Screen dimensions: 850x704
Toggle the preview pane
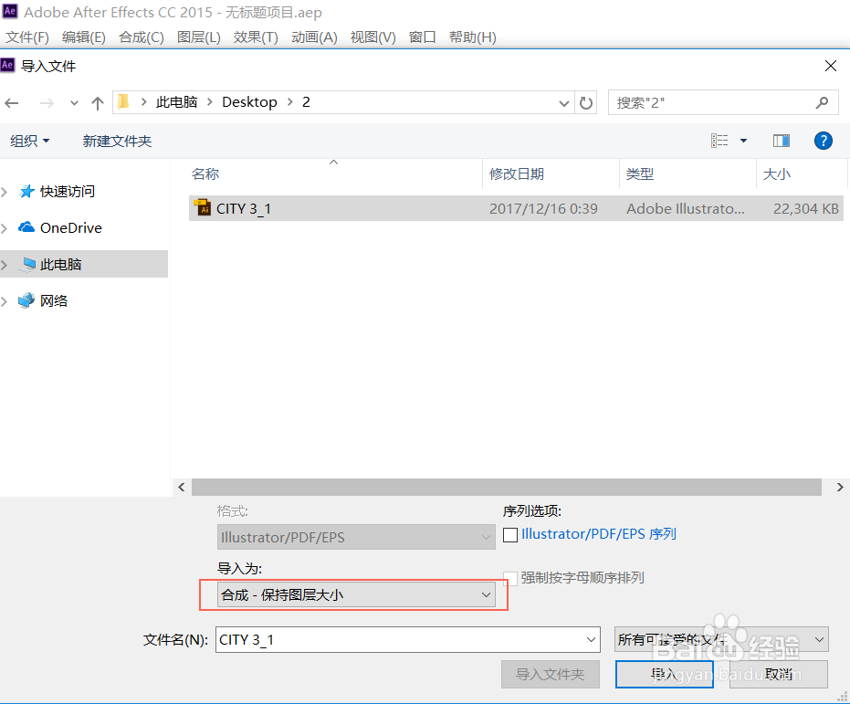point(782,141)
